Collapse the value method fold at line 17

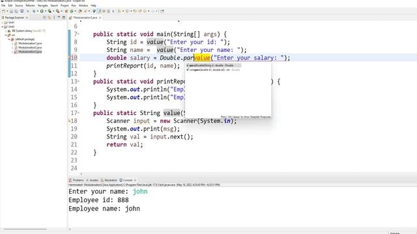pyautogui.click(x=79, y=113)
